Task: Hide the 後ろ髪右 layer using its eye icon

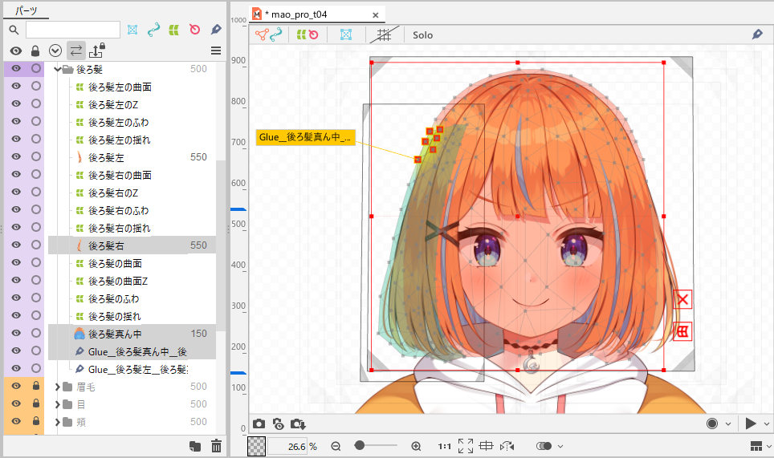Action: [15, 245]
